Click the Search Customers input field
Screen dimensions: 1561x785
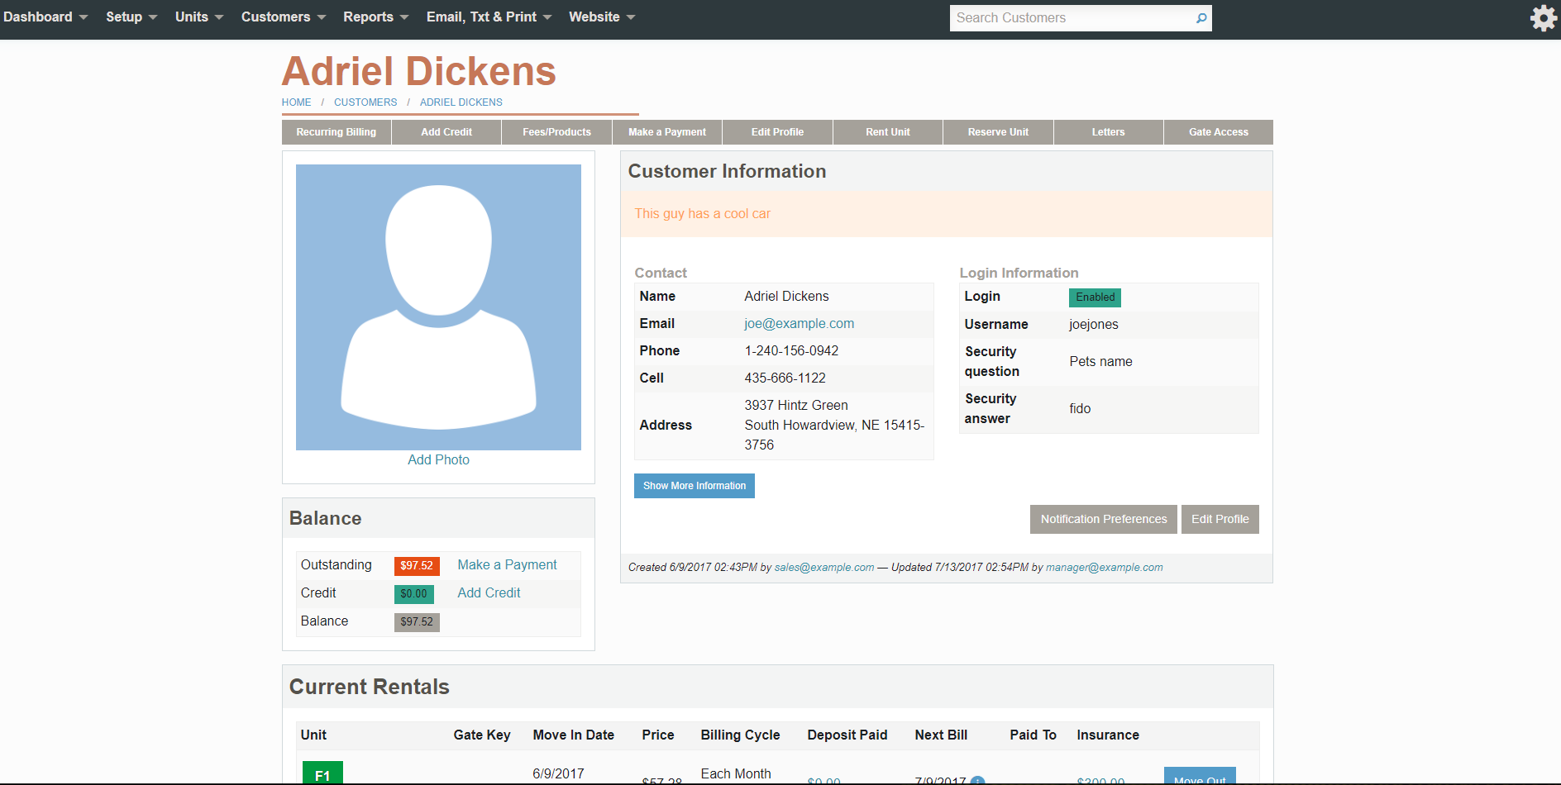[1072, 18]
